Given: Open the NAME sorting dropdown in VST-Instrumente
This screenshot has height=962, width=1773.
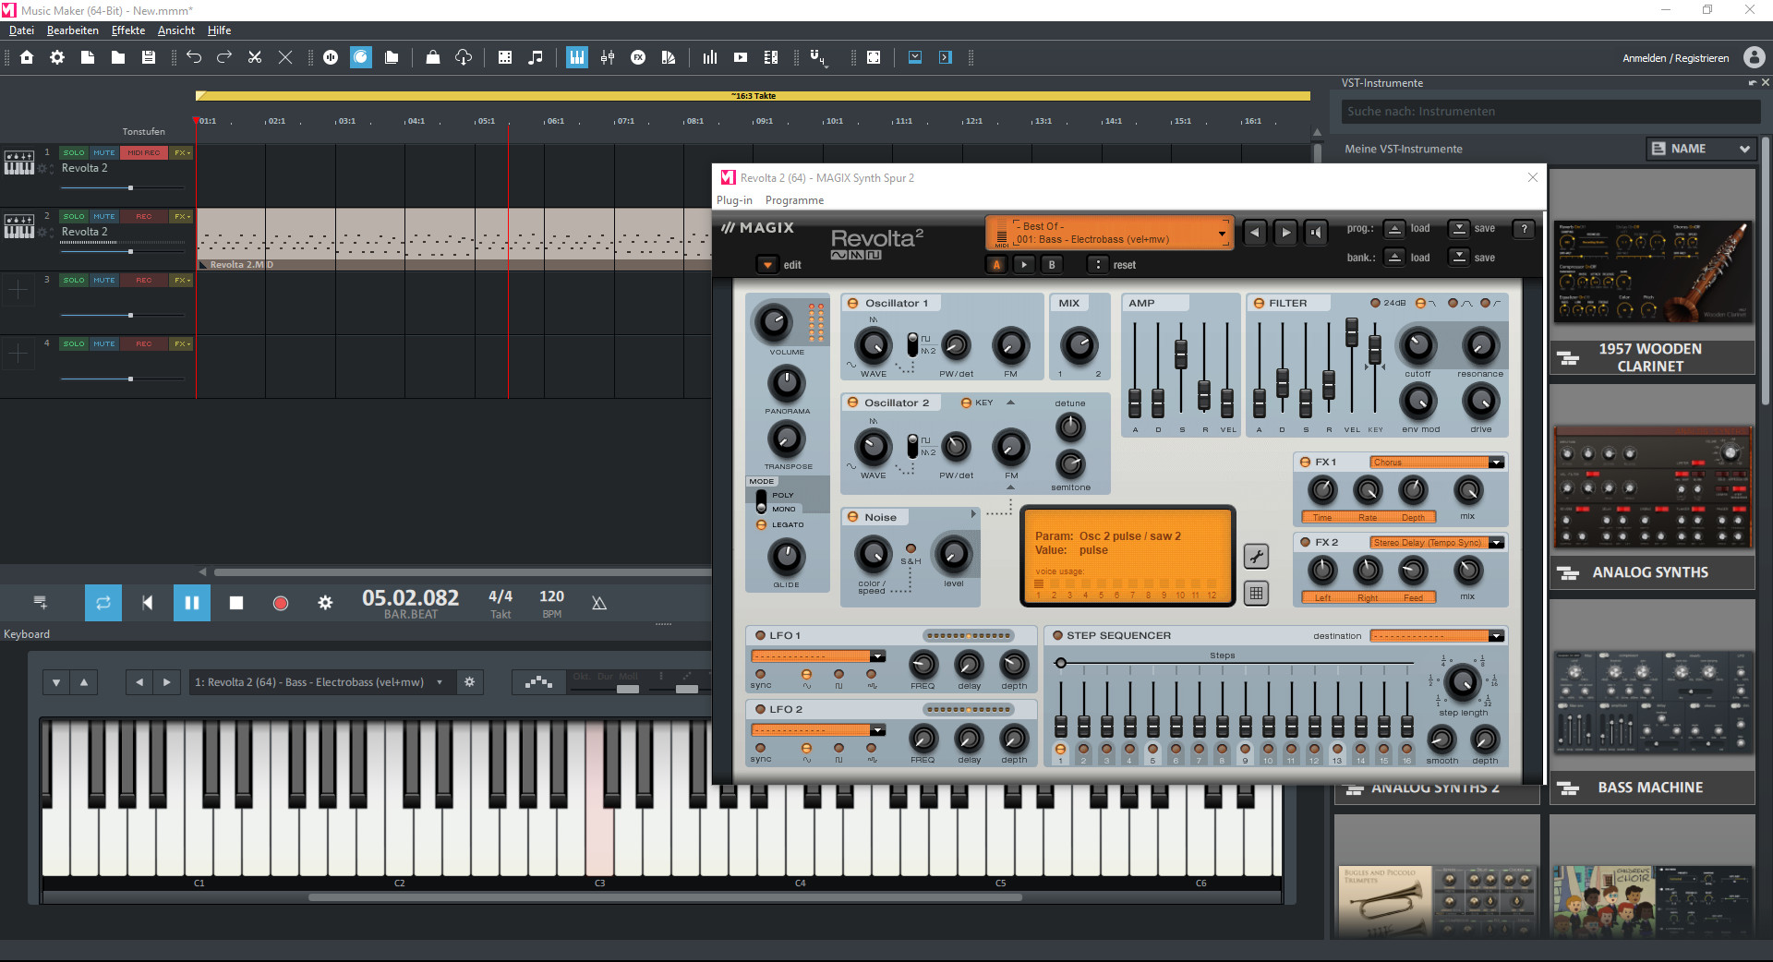Looking at the screenshot, I should (x=1701, y=148).
